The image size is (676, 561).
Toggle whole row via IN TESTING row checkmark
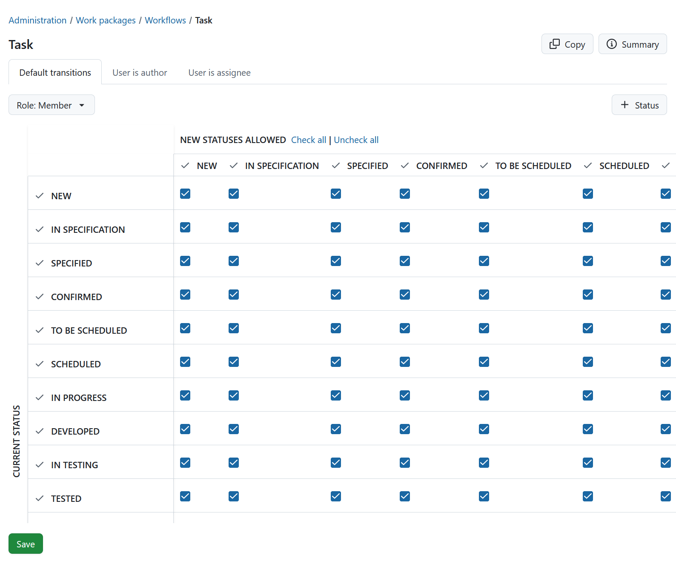40,465
